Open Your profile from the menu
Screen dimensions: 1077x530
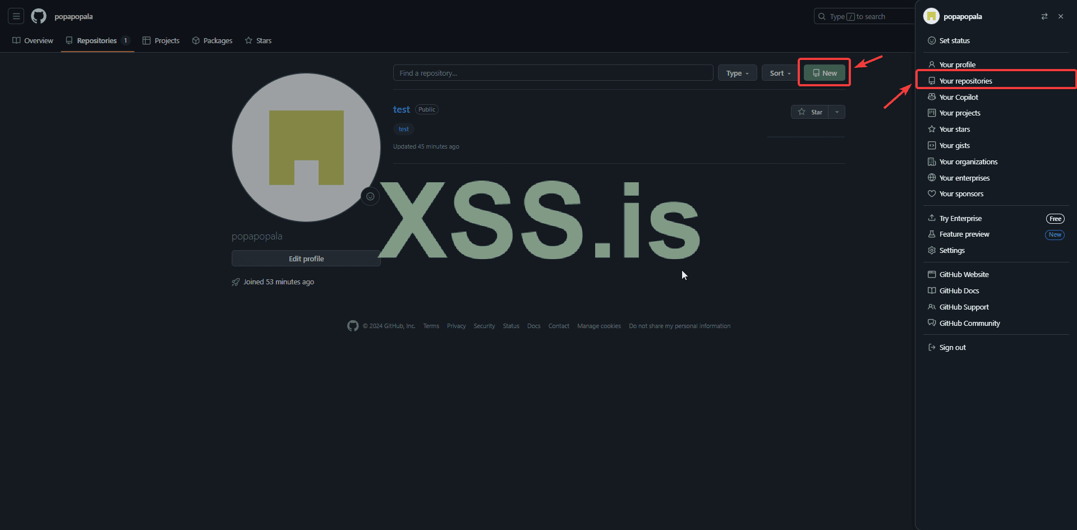(x=996, y=64)
